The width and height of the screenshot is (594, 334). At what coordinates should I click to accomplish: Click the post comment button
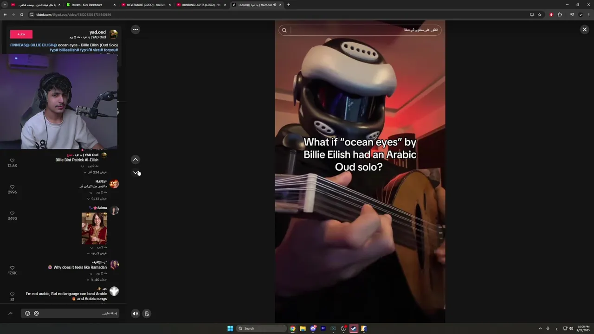(x=10, y=314)
